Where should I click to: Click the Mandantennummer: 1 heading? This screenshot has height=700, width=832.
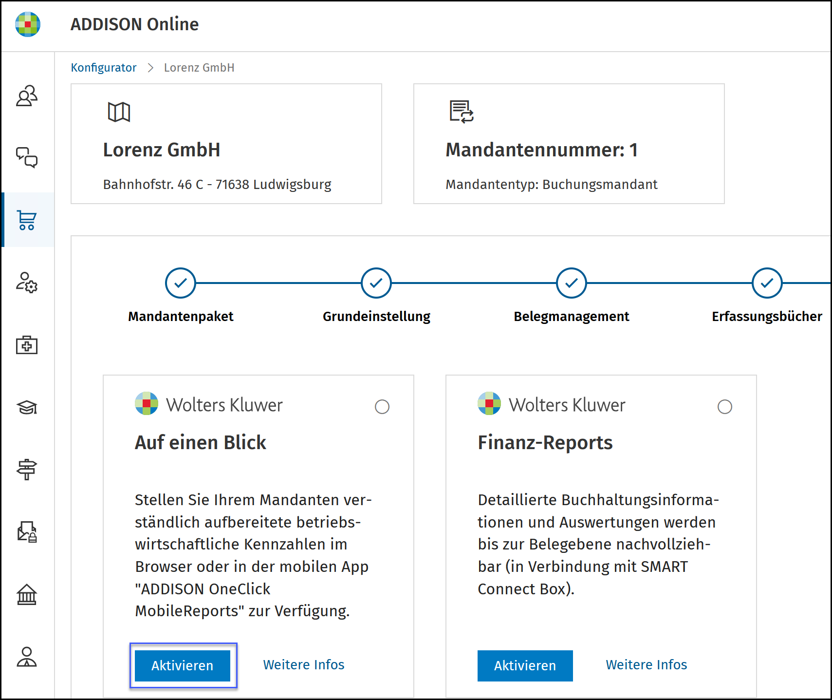coord(541,150)
